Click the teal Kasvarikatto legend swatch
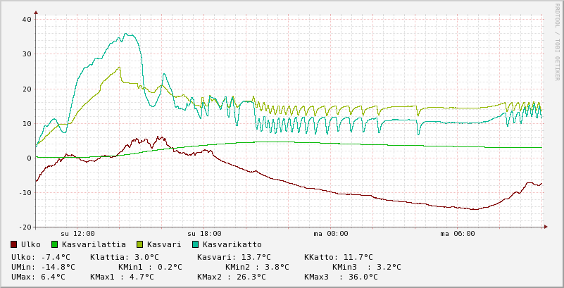The image size is (564, 288). point(195,244)
